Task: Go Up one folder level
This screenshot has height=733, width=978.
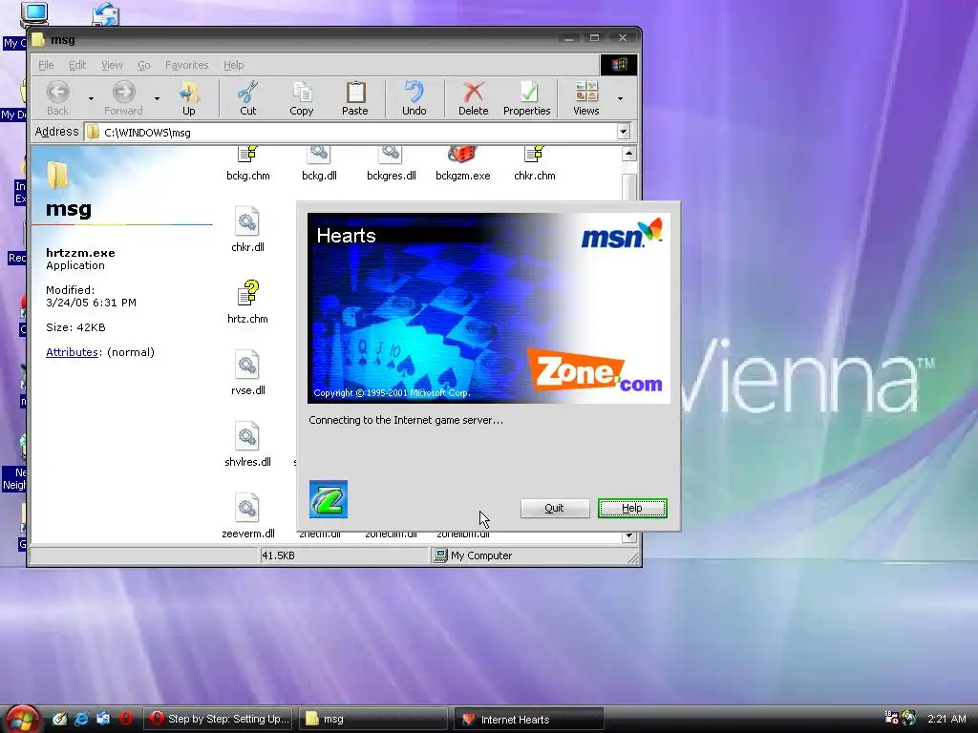Action: [188, 98]
